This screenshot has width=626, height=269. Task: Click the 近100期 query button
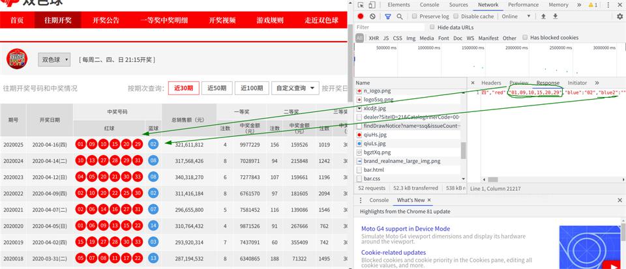click(252, 88)
